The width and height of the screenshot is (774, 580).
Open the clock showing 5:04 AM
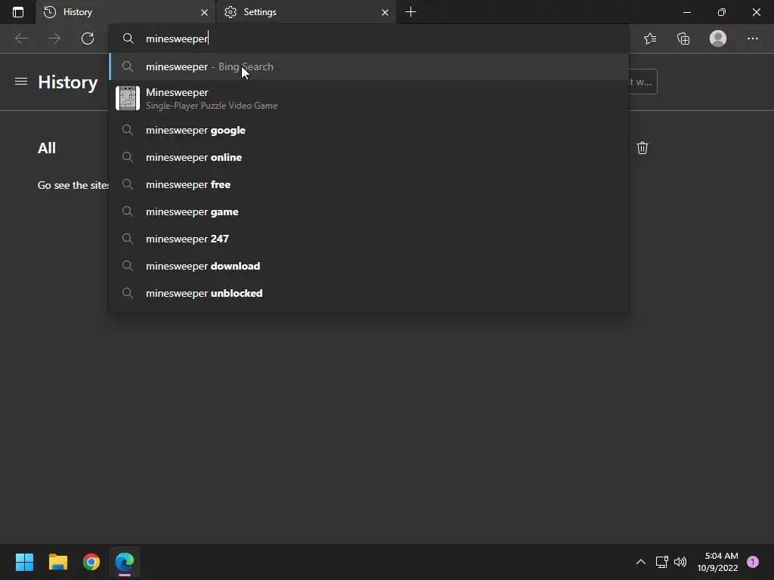718,562
